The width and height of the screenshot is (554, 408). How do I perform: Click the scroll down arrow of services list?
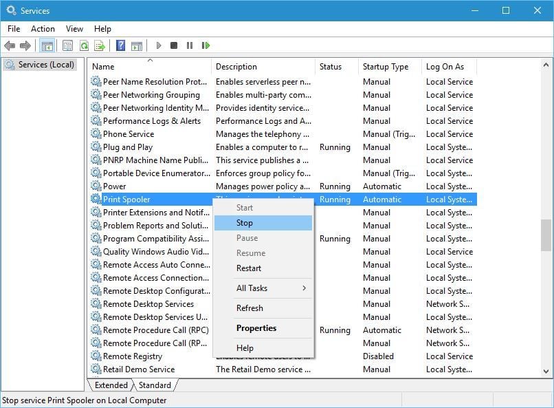[546, 372]
